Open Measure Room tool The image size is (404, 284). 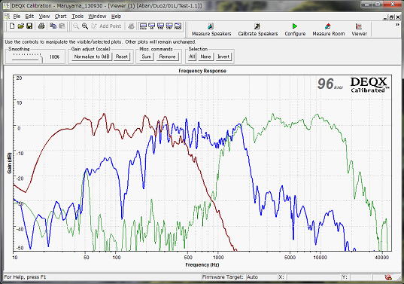(x=329, y=29)
